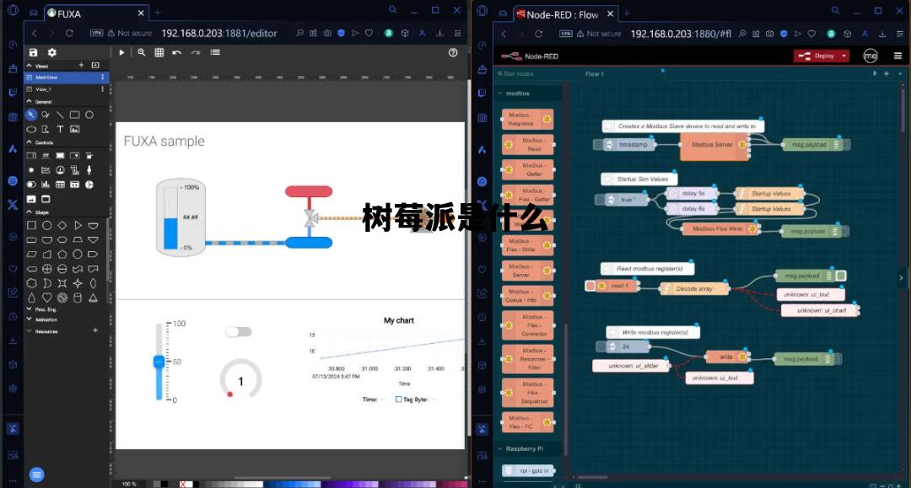Save the FUXA project with the disk icon
Image resolution: width=911 pixels, height=488 pixels.
pos(33,52)
